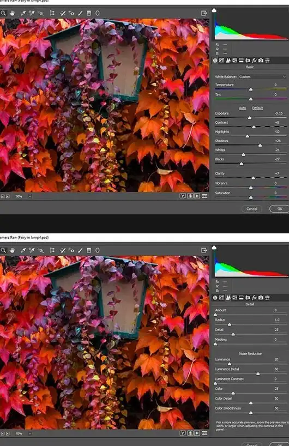Image resolution: width=289 pixels, height=446 pixels.
Task: Select Graduated Filter in lower Detail-panel window
Action: [x=89, y=250]
